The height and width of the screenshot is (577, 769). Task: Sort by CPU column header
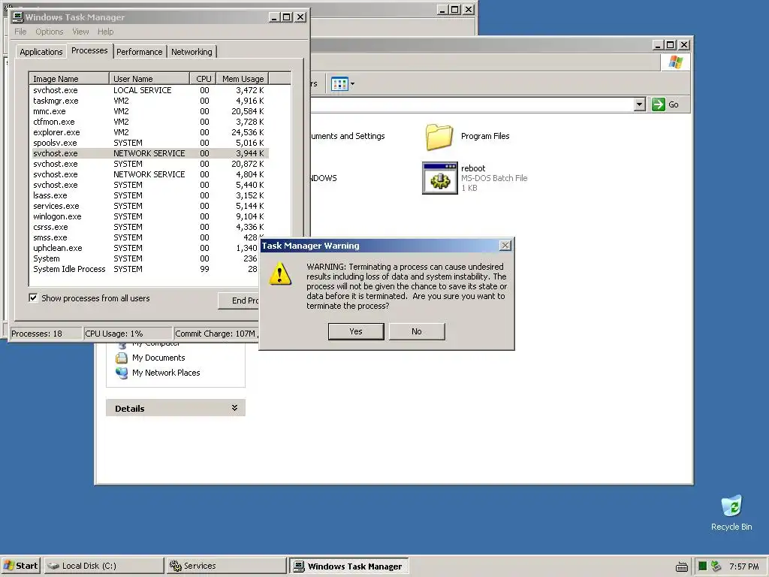tap(203, 78)
